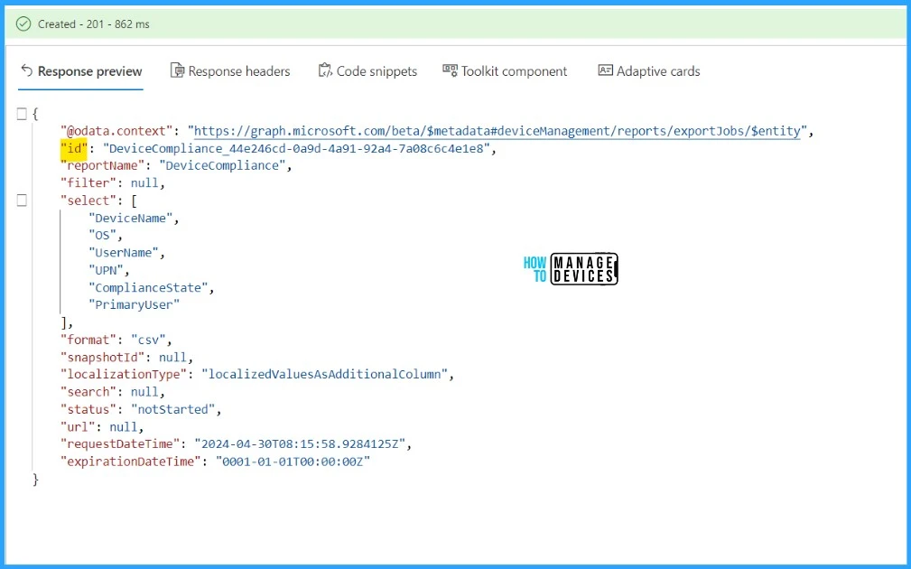The image size is (911, 569).
Task: Switch to the Toolkit component tab
Action: click(505, 71)
